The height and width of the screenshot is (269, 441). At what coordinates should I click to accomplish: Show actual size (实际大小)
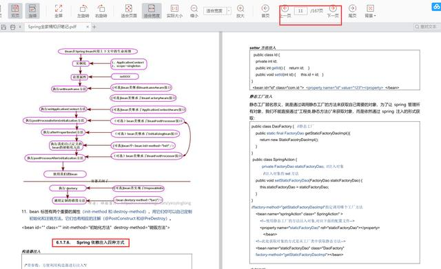pos(174,11)
